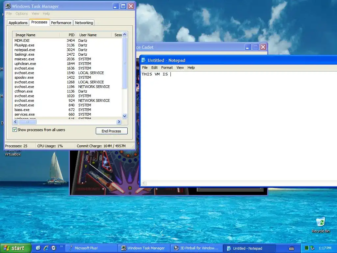Expand the Quick Launch overflow chevron
This screenshot has width=337, height=253.
[62, 246]
